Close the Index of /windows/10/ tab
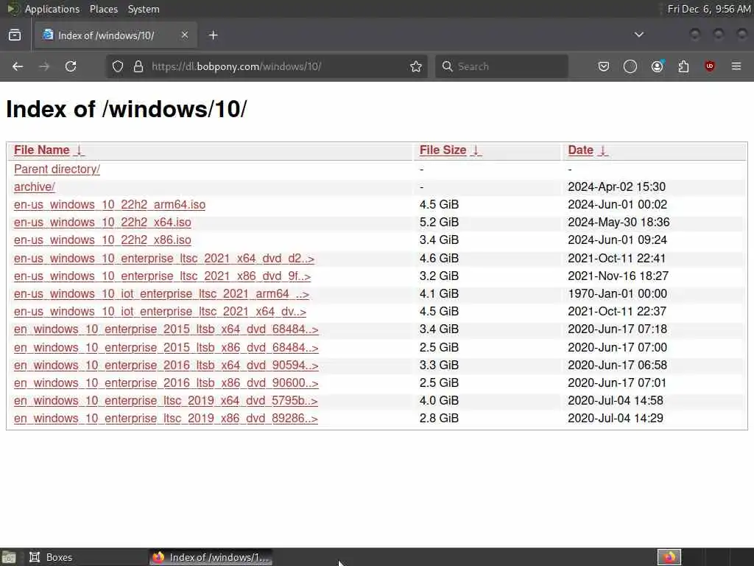The height and width of the screenshot is (566, 754). tap(185, 35)
